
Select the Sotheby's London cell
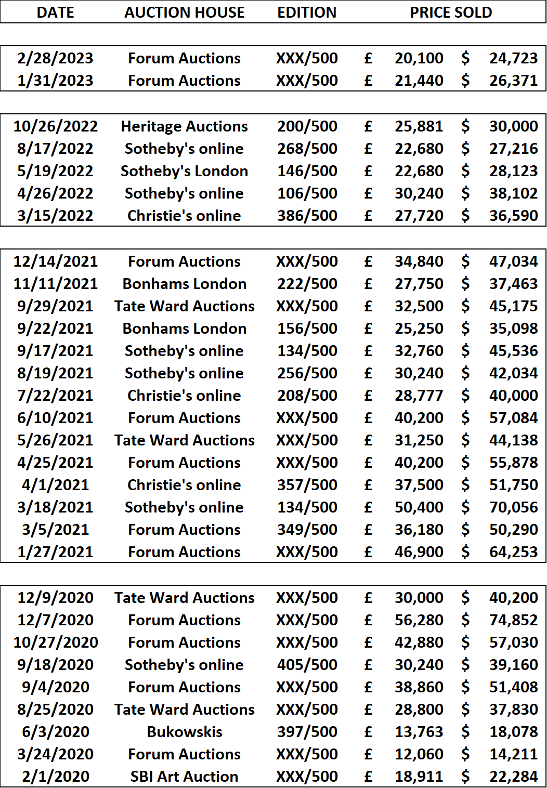(185, 171)
